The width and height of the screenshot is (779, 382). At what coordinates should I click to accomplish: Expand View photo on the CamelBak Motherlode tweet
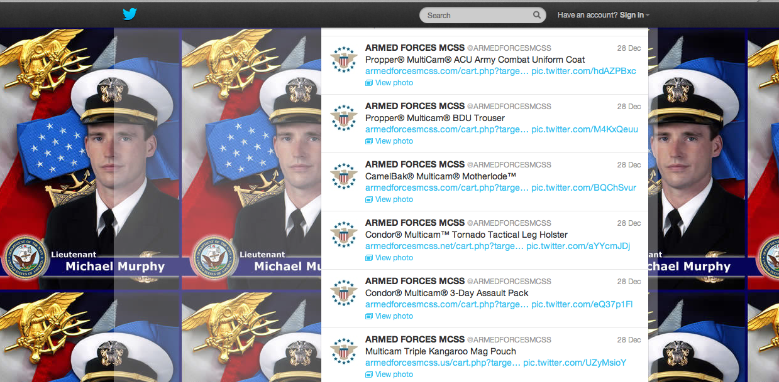(394, 199)
